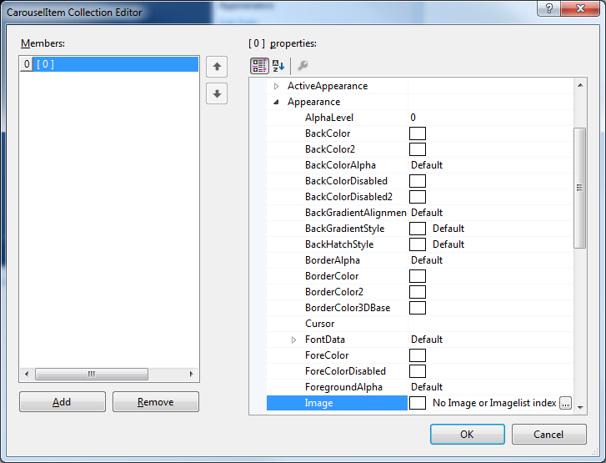Click the BackHatchStyle Default text
Image resolution: width=606 pixels, height=463 pixels.
click(448, 244)
